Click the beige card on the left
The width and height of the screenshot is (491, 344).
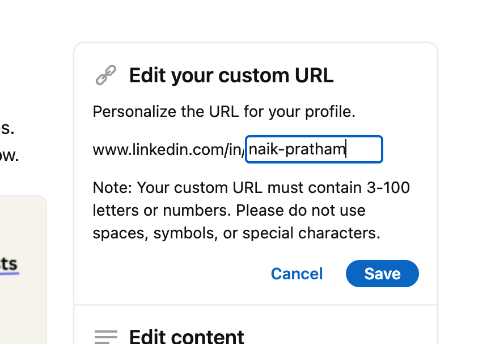[23, 238]
